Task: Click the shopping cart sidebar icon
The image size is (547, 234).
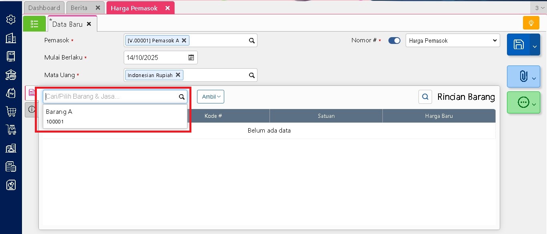Action: [11, 111]
